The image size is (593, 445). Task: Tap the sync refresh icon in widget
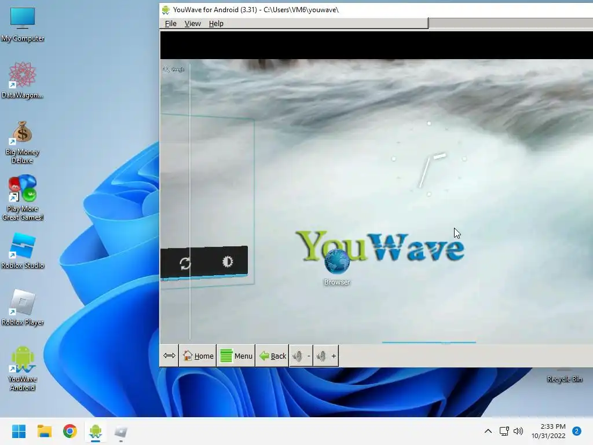[x=185, y=264]
